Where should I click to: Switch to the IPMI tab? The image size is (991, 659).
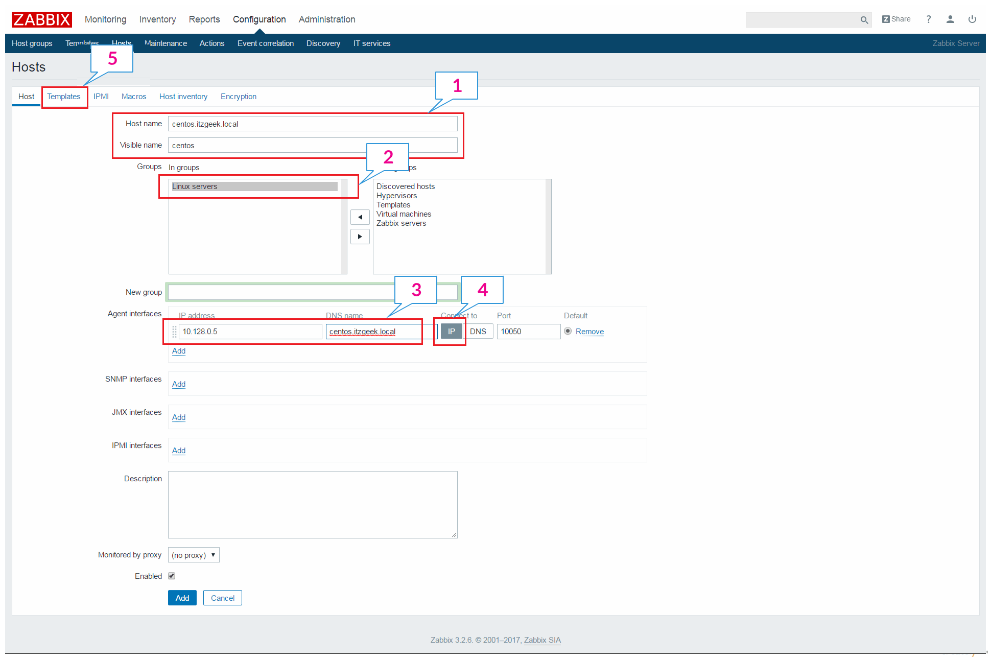tap(101, 97)
